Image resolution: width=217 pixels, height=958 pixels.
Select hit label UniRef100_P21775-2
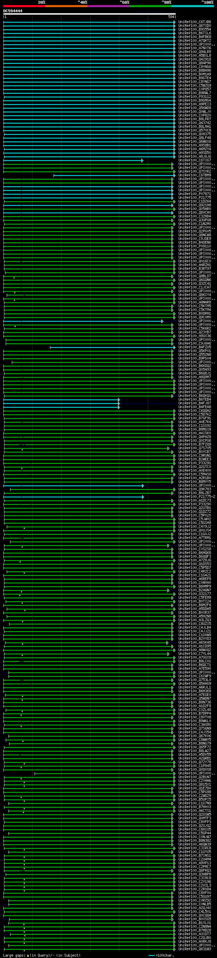pos(197,497)
